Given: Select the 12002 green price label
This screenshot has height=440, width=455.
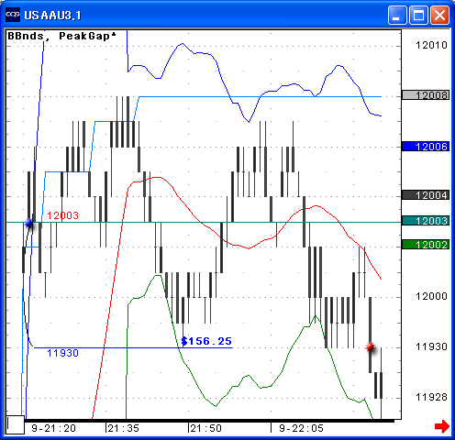Looking at the screenshot, I should click(x=426, y=245).
